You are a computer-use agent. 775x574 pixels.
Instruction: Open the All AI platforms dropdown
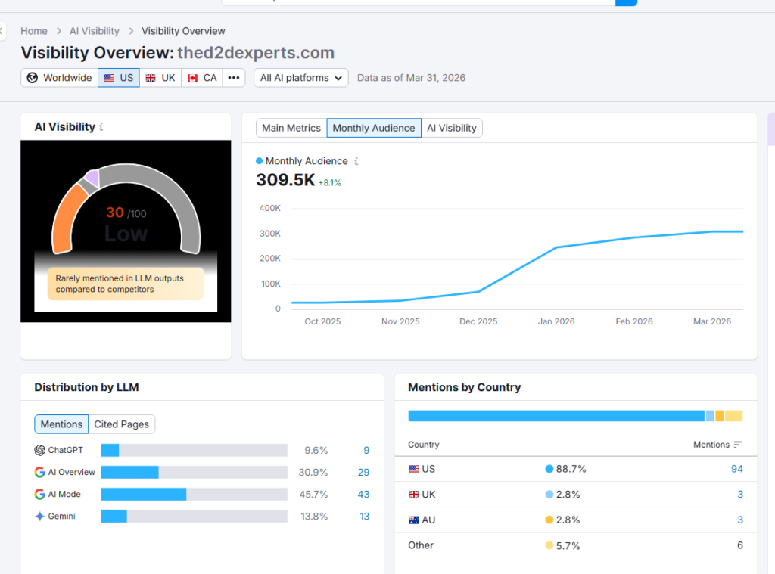pyautogui.click(x=300, y=77)
